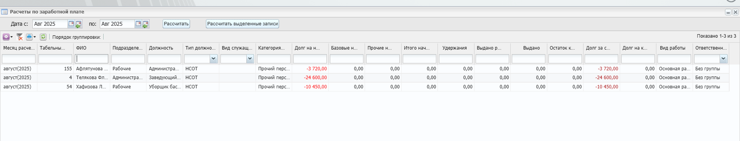Click calendar reset icon next to 'Дата с'

click(x=79, y=24)
